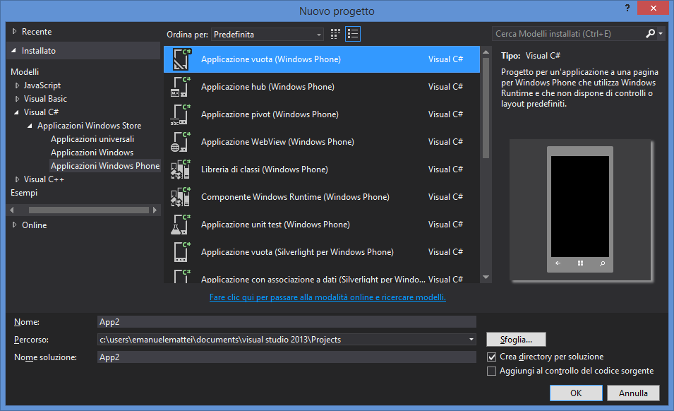Expand the Recente section
The width and height of the screenshot is (674, 411).
tap(14, 31)
